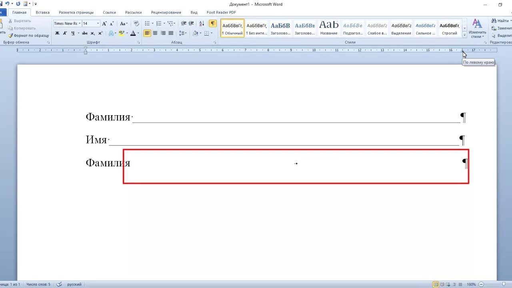Apply Строгий style

tap(450, 28)
